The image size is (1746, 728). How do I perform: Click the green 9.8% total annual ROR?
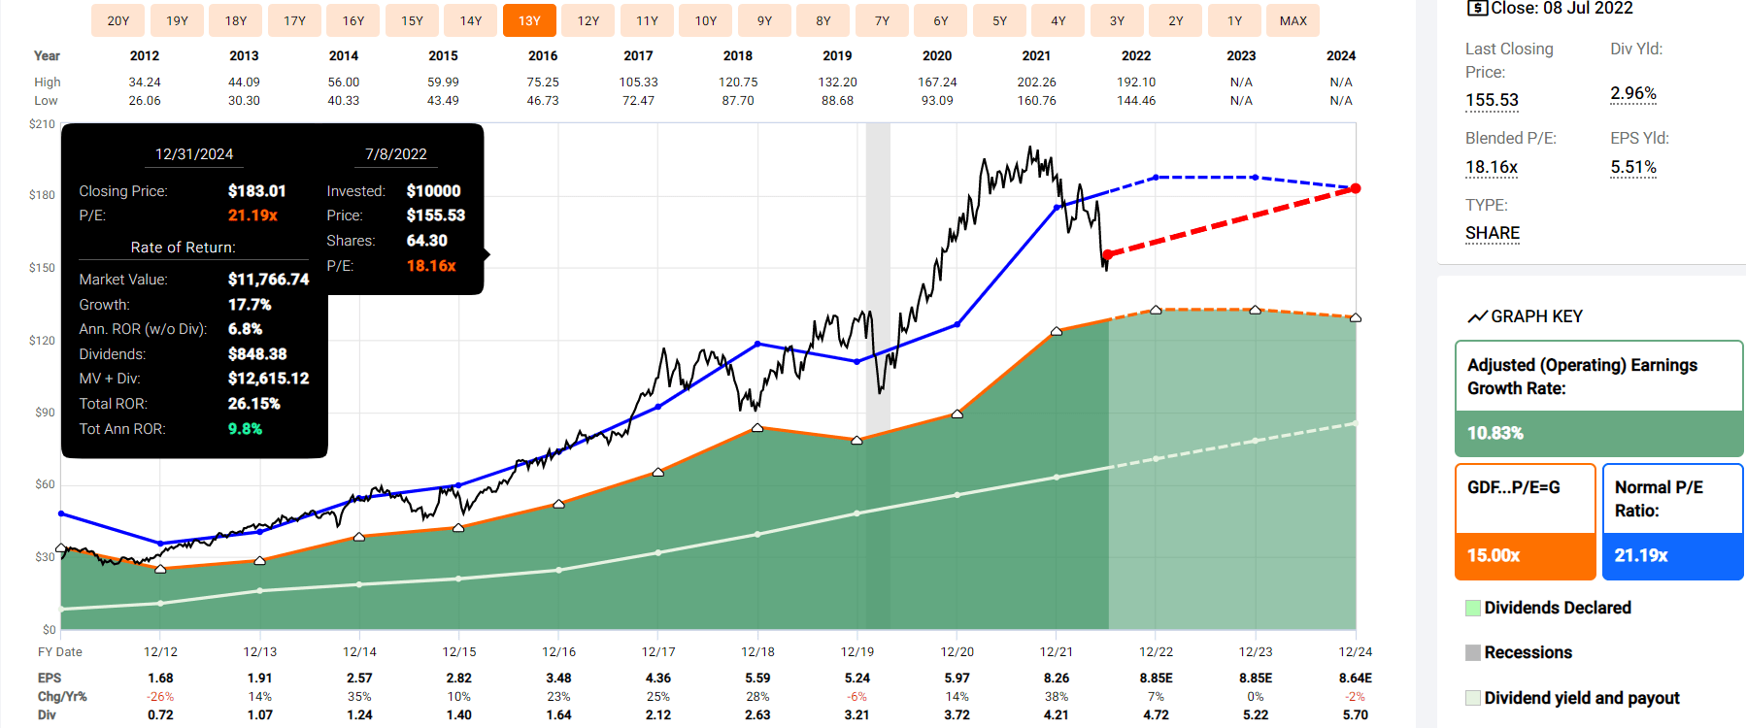click(x=246, y=429)
